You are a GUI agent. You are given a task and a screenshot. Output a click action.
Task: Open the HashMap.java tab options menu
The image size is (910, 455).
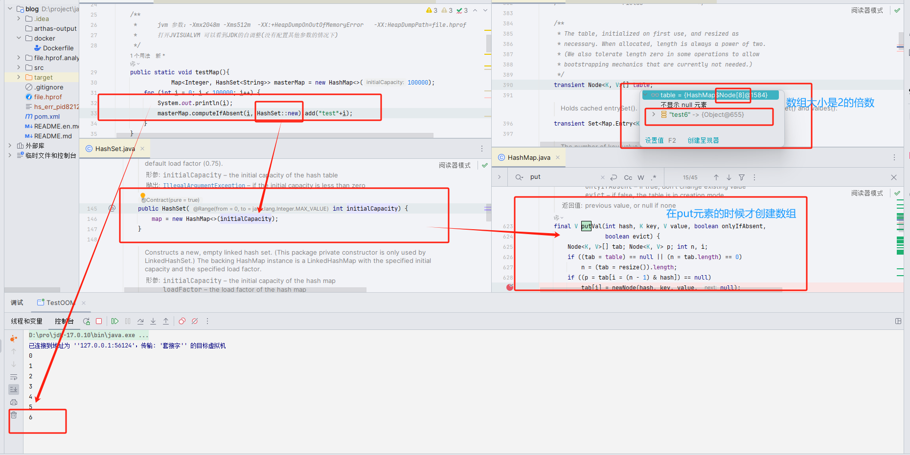click(x=894, y=157)
